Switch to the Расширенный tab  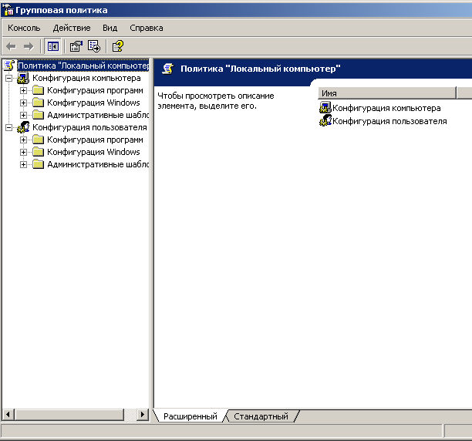(190, 416)
